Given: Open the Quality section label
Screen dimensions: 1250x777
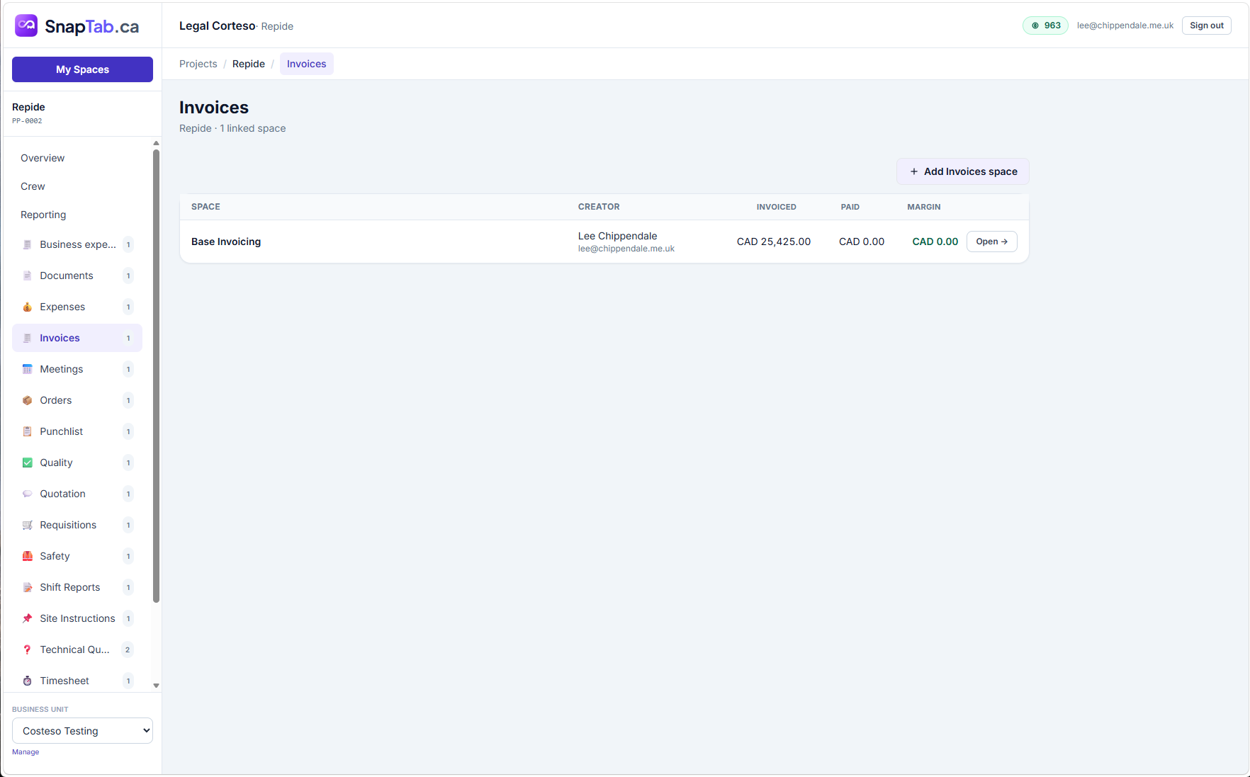Looking at the screenshot, I should tap(56, 463).
